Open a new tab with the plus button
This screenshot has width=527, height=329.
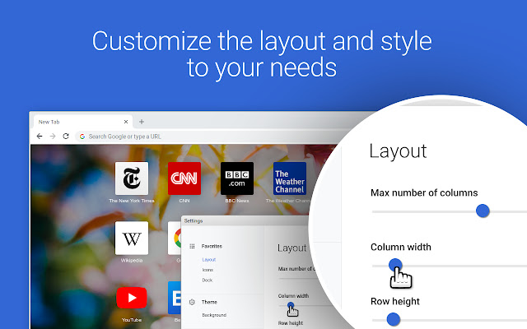(142, 122)
